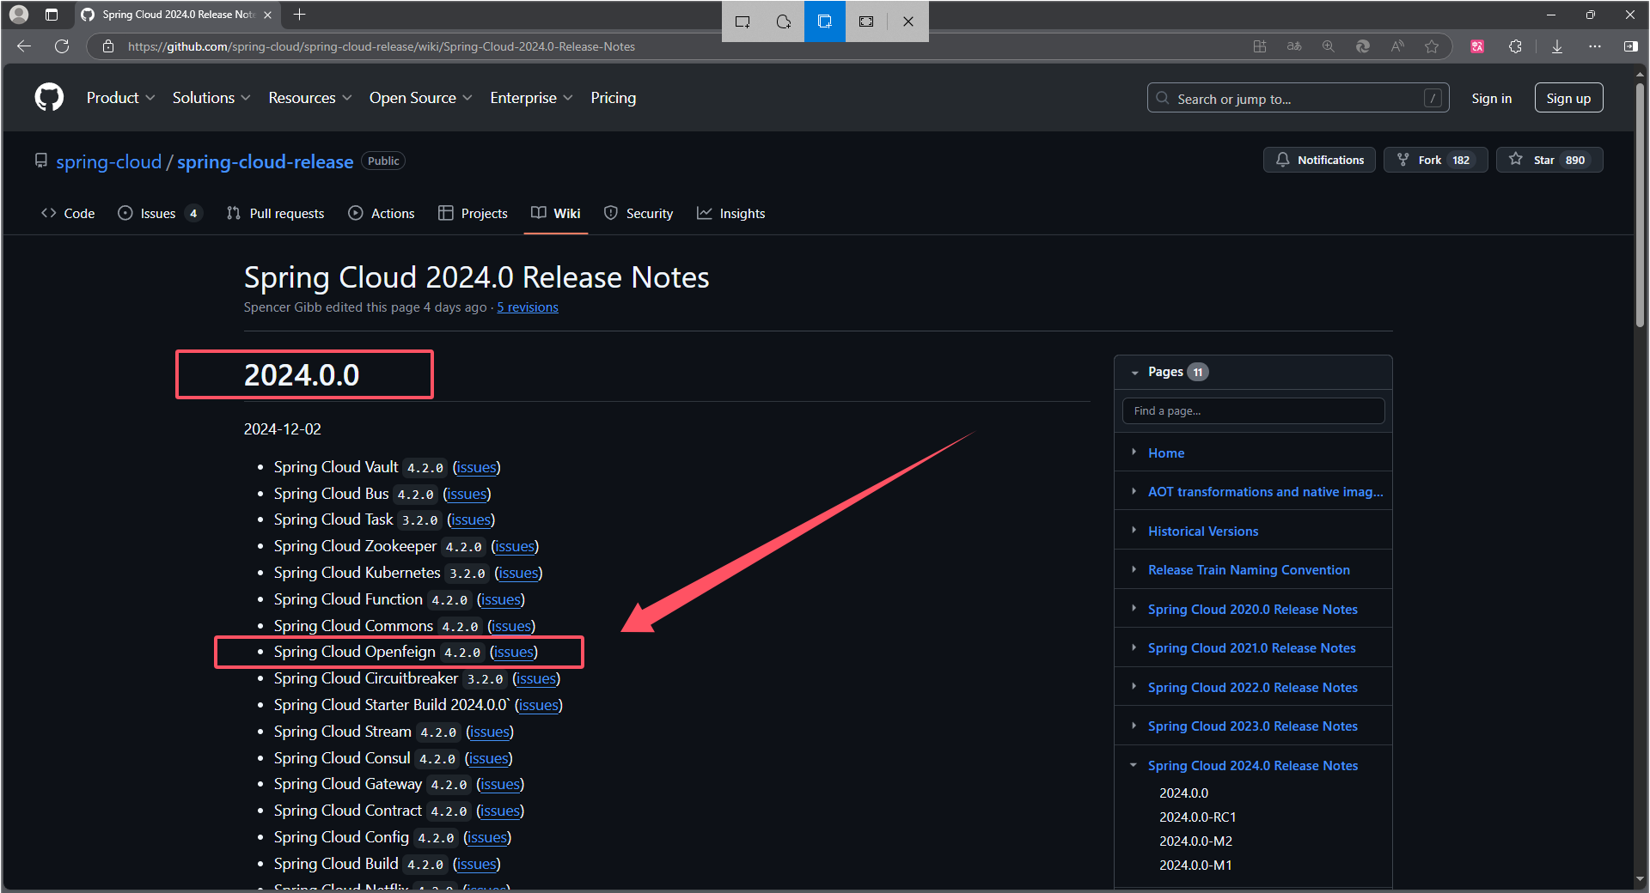Open notifications via the bell icon
Viewport: 1650px width, 893px height.
click(1319, 160)
